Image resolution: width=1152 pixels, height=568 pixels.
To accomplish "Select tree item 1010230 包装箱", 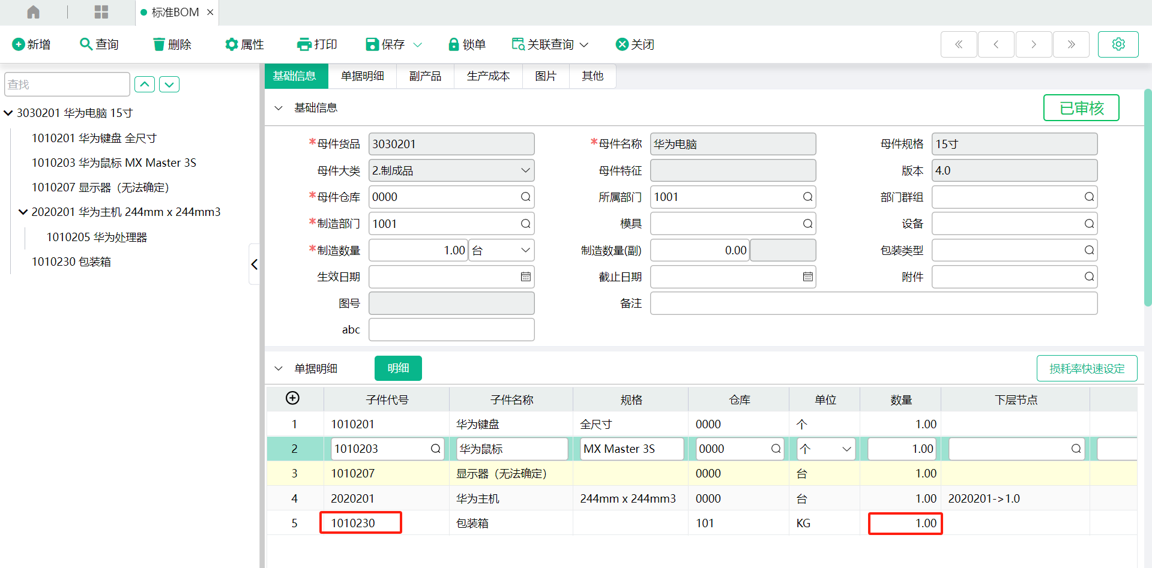I will (x=71, y=262).
